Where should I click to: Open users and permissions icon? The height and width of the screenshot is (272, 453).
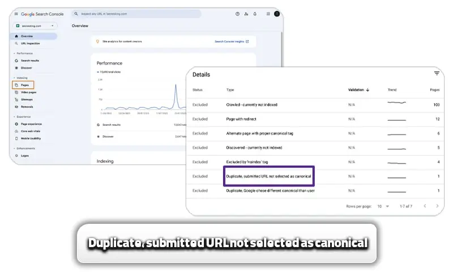point(246,14)
